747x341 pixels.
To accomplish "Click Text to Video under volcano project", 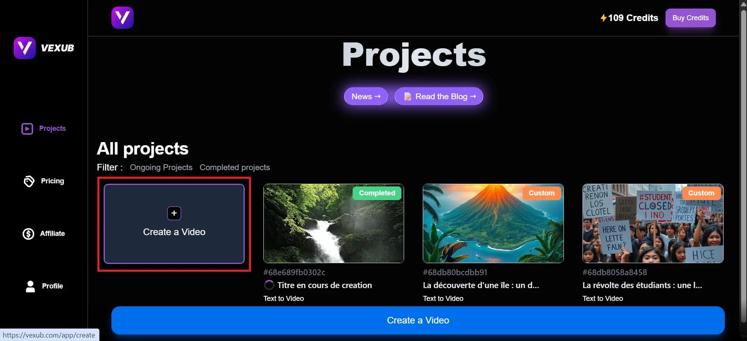I will (443, 299).
